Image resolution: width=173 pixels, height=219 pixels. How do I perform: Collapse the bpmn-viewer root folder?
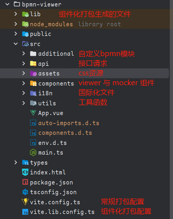[7, 4]
